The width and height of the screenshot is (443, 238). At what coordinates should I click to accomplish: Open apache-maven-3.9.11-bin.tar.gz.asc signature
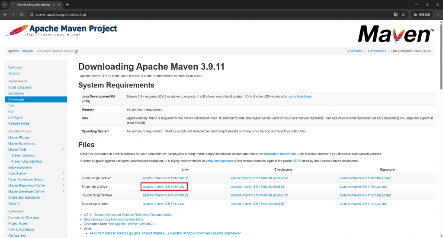coord(365,178)
